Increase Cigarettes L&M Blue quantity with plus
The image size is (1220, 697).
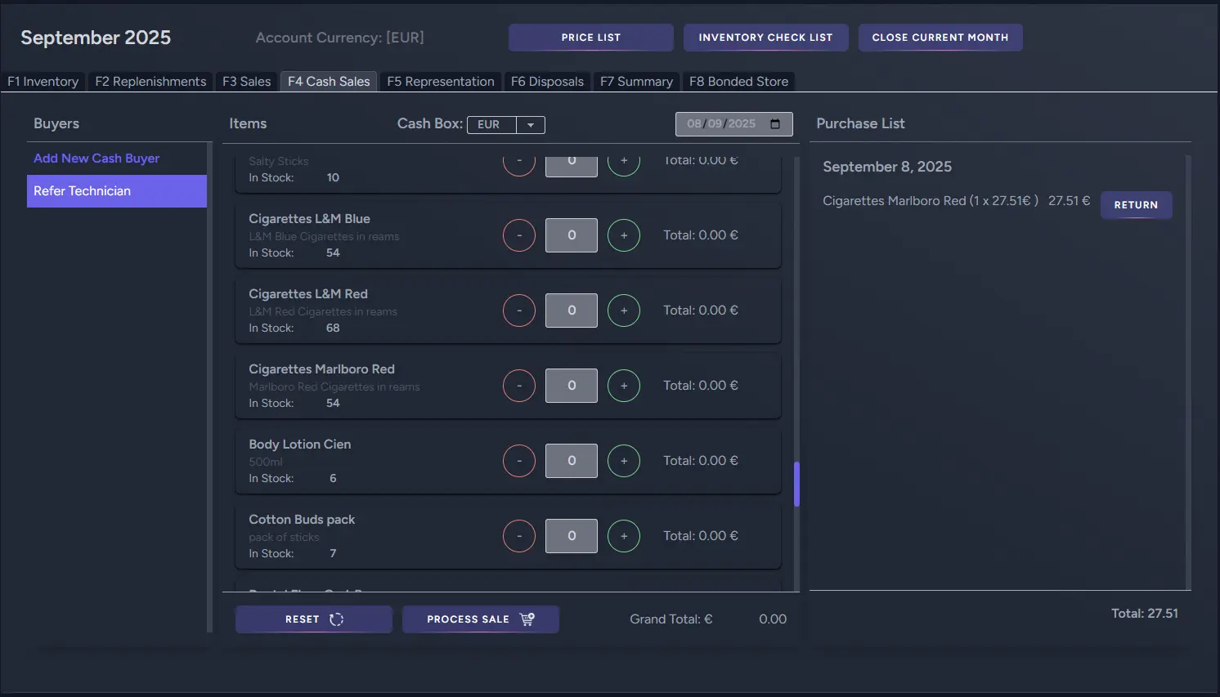pyautogui.click(x=624, y=235)
